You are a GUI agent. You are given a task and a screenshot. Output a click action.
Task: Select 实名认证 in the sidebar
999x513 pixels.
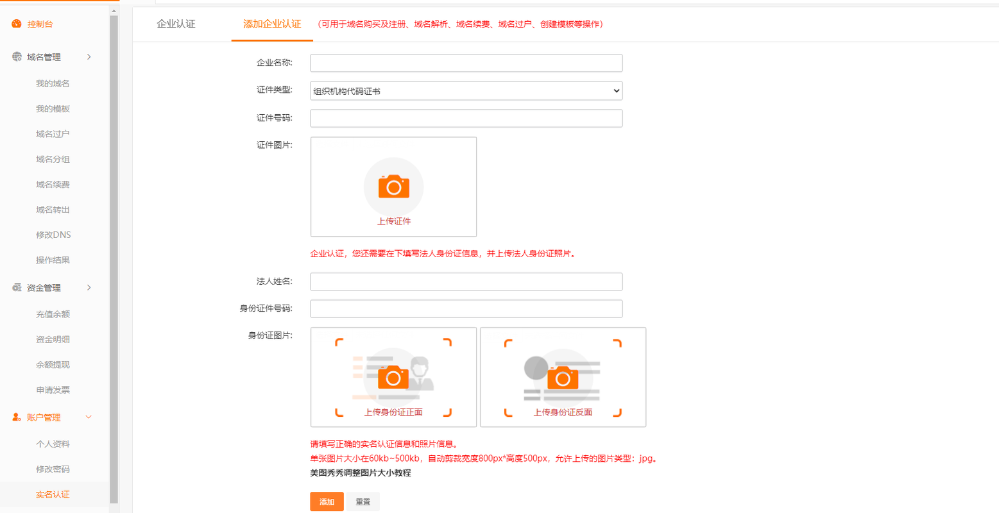(53, 494)
